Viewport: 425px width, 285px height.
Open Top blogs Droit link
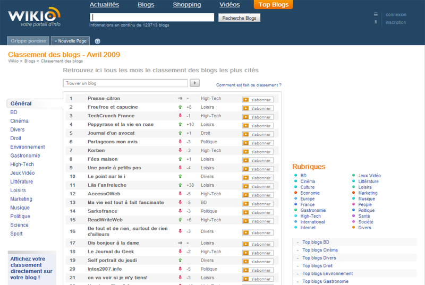(317, 266)
